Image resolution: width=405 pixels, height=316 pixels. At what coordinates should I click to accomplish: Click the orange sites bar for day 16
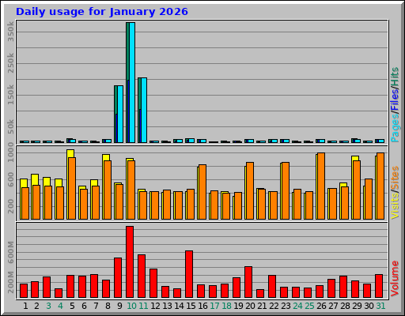(202, 192)
